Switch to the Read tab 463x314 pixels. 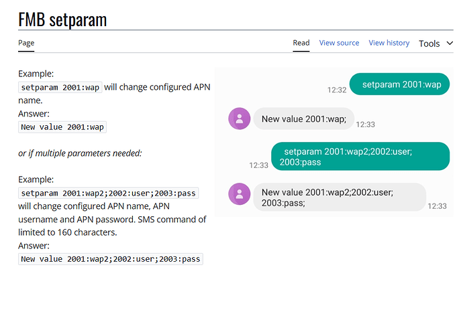tap(301, 43)
